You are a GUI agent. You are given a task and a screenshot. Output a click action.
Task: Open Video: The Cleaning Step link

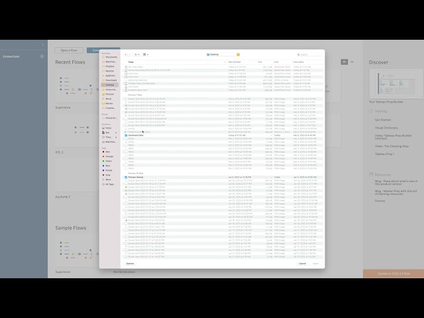pos(392,146)
